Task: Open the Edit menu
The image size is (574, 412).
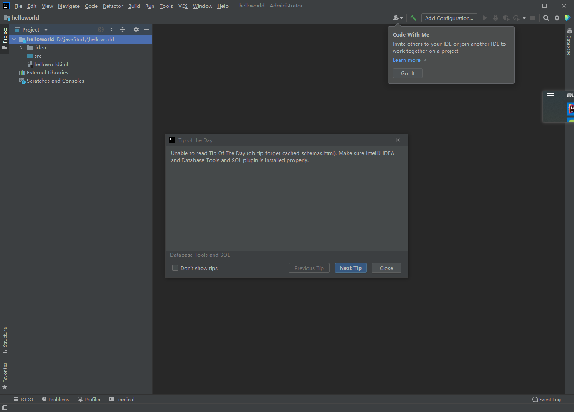Action: point(32,6)
